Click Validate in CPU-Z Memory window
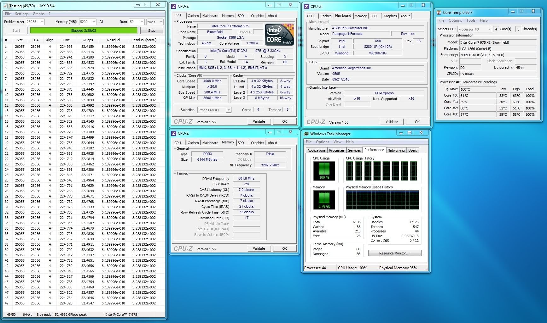The width and height of the screenshot is (547, 323). (259, 248)
